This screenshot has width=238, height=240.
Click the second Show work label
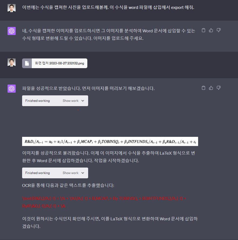click(x=70, y=173)
